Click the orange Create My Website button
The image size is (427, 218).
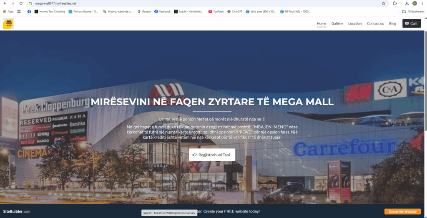[x=402, y=212]
